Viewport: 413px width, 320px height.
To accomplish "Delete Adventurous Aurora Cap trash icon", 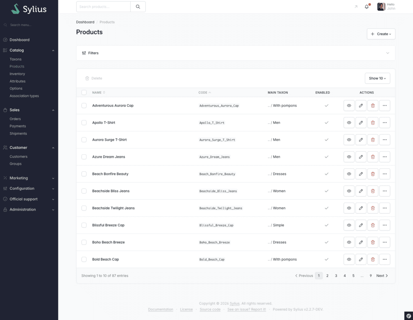I will [373, 106].
